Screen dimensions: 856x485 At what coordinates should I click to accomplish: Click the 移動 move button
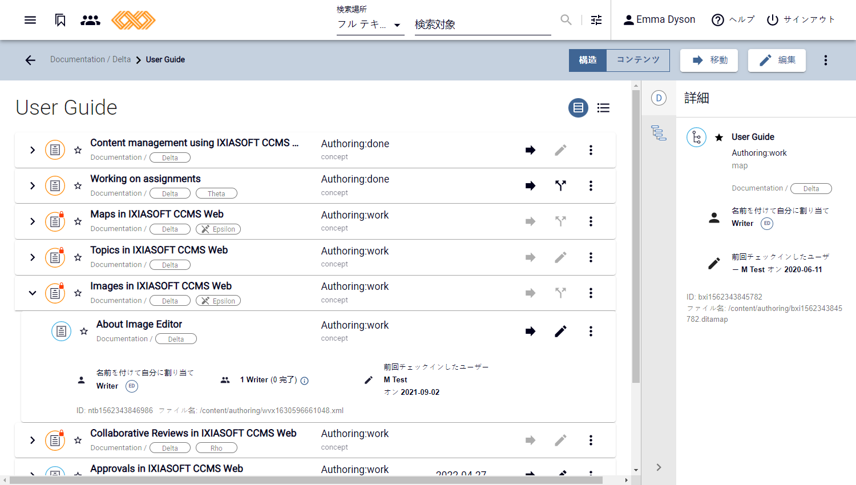pos(709,60)
